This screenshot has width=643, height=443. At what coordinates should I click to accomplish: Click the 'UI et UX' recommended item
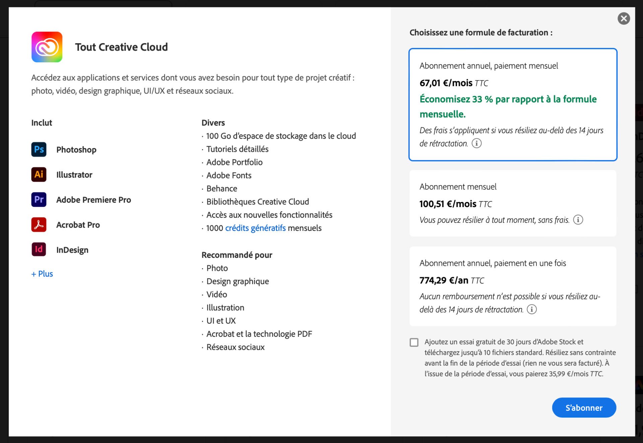221,321
